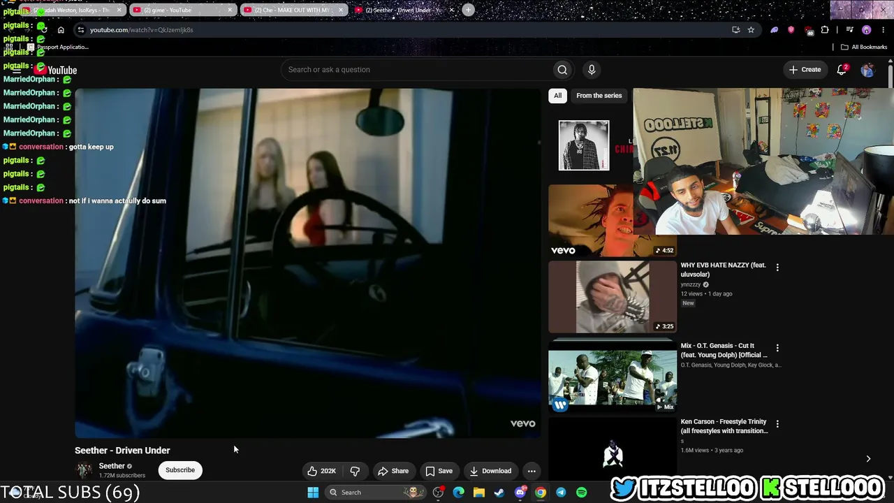Open the Vevo 4:52 video thumbnail
The height and width of the screenshot is (503, 894).
tap(591, 221)
